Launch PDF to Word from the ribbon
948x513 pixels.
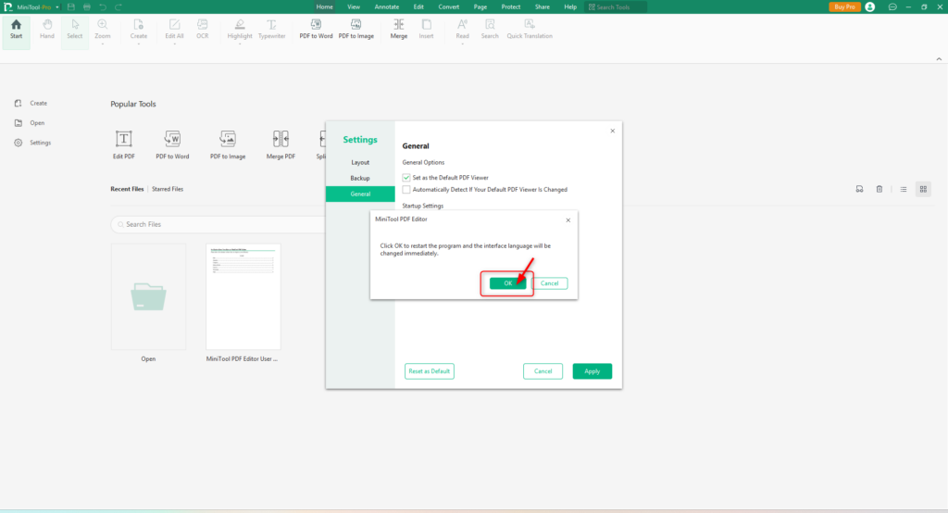(316, 29)
